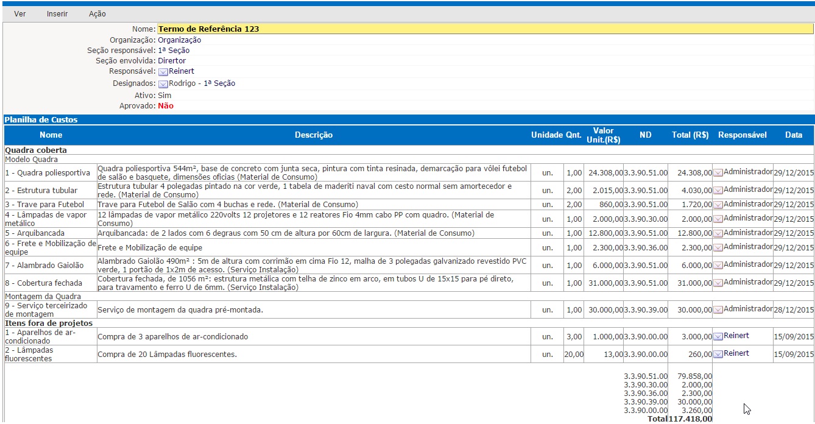Image resolution: width=815 pixels, height=424 pixels.
Task: Expand Reinert dropdown in Aparelhos de ar-condicionado row
Action: [x=718, y=336]
